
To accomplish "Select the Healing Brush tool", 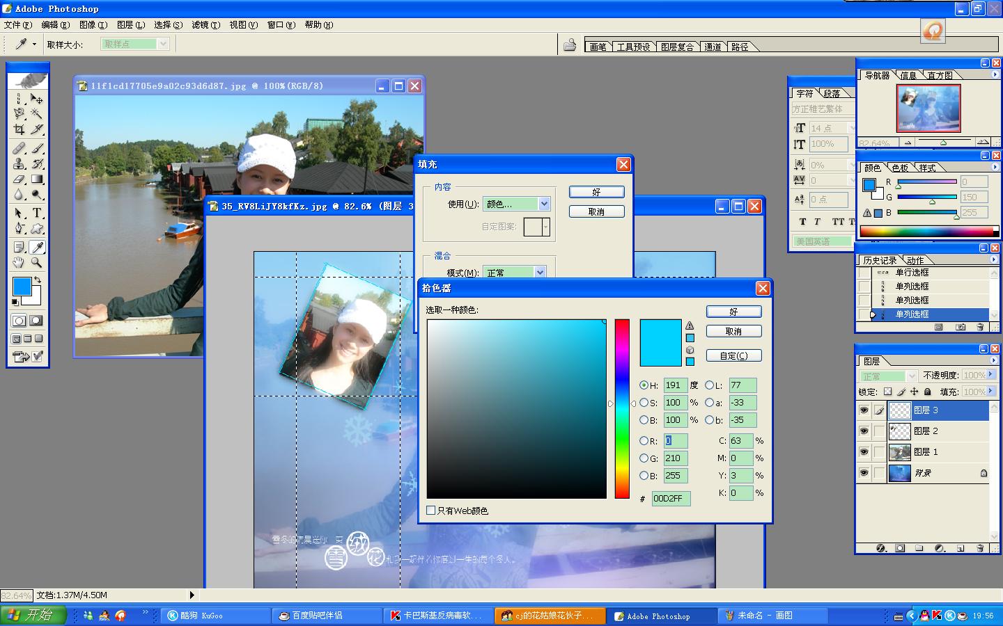I will click(20, 148).
